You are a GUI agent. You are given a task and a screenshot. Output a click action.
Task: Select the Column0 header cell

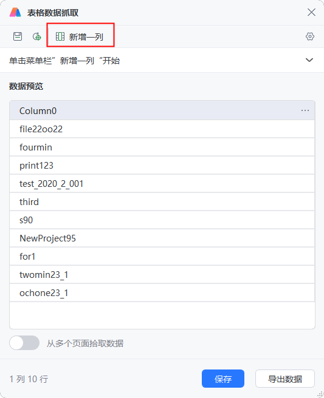[x=162, y=110]
